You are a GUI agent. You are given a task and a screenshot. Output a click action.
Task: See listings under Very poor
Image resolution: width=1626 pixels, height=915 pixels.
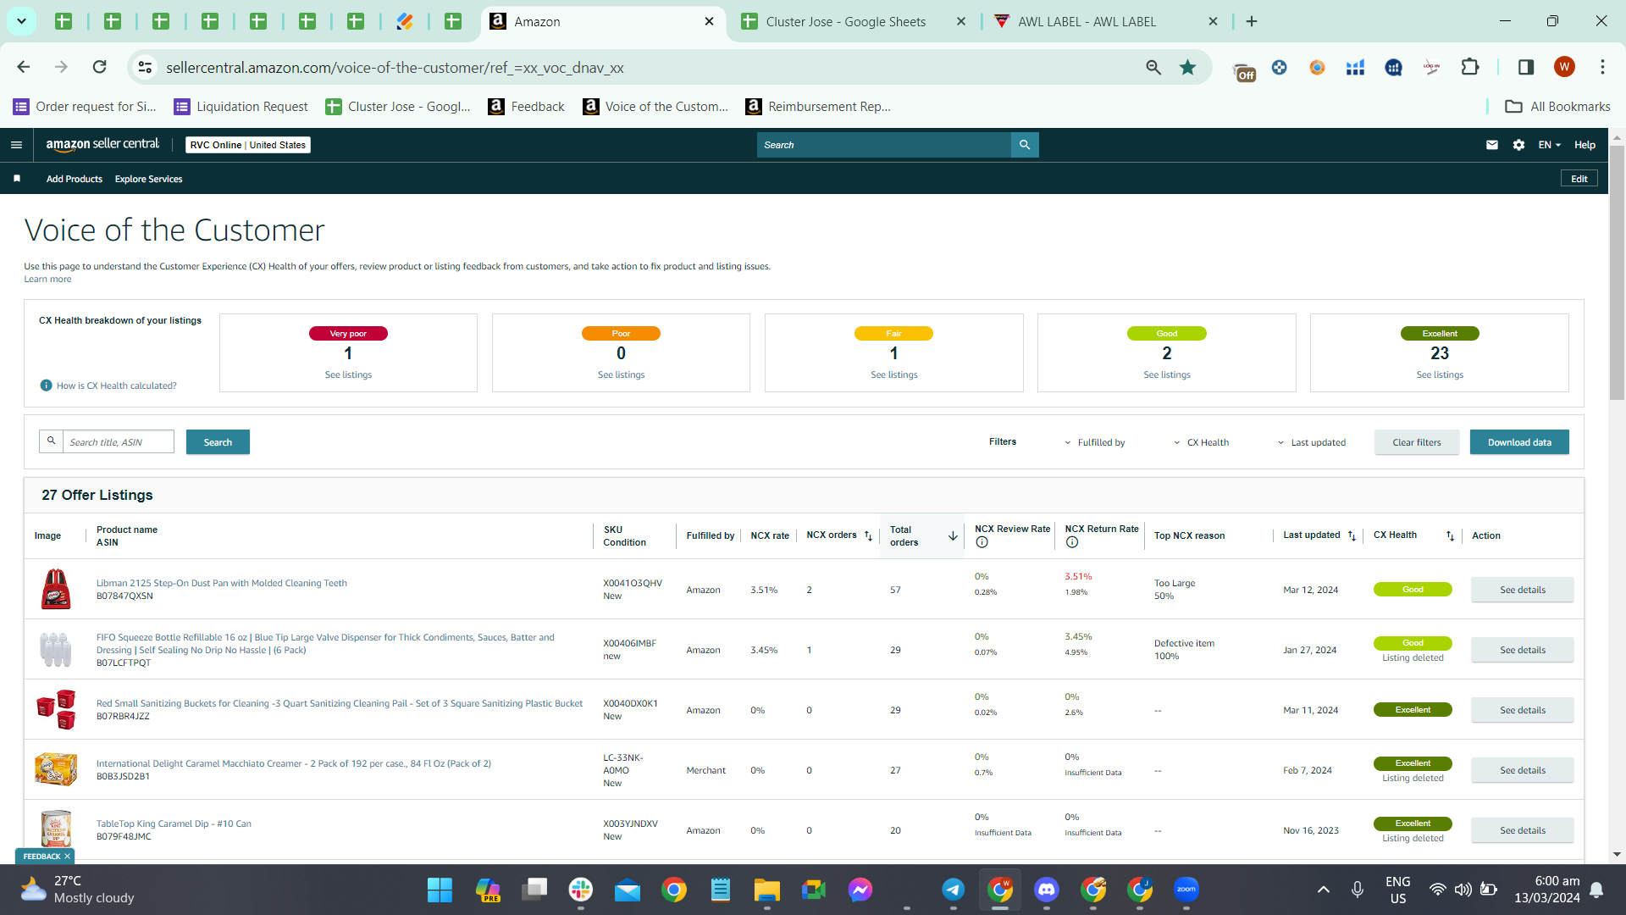pyautogui.click(x=348, y=374)
